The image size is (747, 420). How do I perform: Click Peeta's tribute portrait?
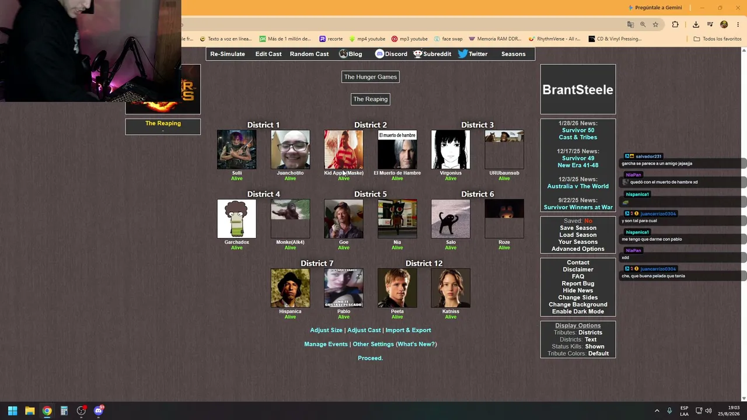(x=397, y=288)
